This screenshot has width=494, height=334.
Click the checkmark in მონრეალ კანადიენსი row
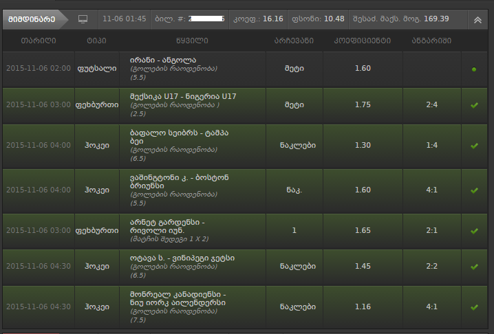[x=474, y=307]
